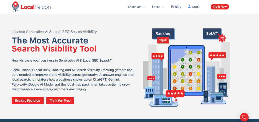Screen dimensions: 259x122
Task: Click the Ranking label in the illustration
Action: pos(163,34)
